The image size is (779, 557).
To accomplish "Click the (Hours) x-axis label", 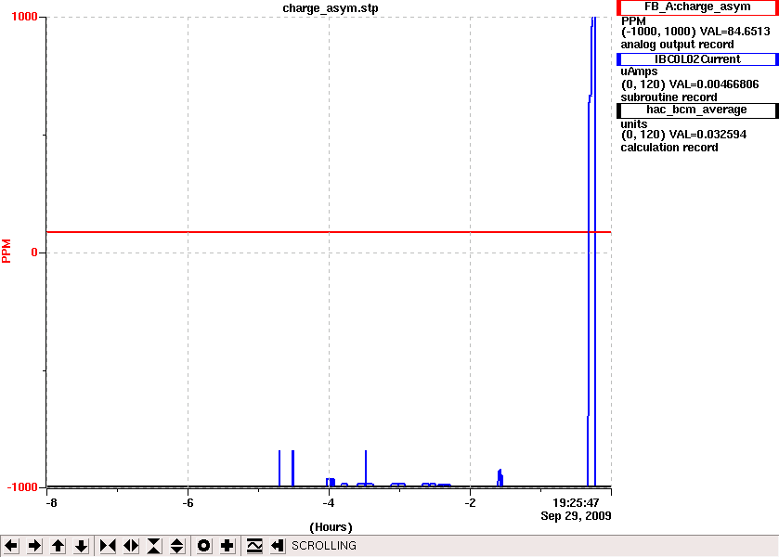I will [x=331, y=527].
